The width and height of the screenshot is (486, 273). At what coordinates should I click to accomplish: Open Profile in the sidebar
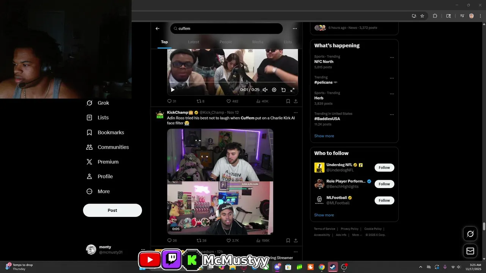coord(99,176)
